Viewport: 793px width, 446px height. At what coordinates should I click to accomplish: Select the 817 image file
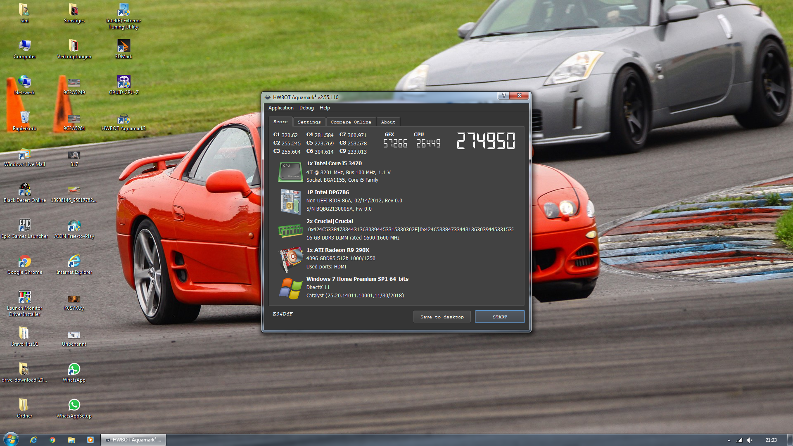pos(74,158)
